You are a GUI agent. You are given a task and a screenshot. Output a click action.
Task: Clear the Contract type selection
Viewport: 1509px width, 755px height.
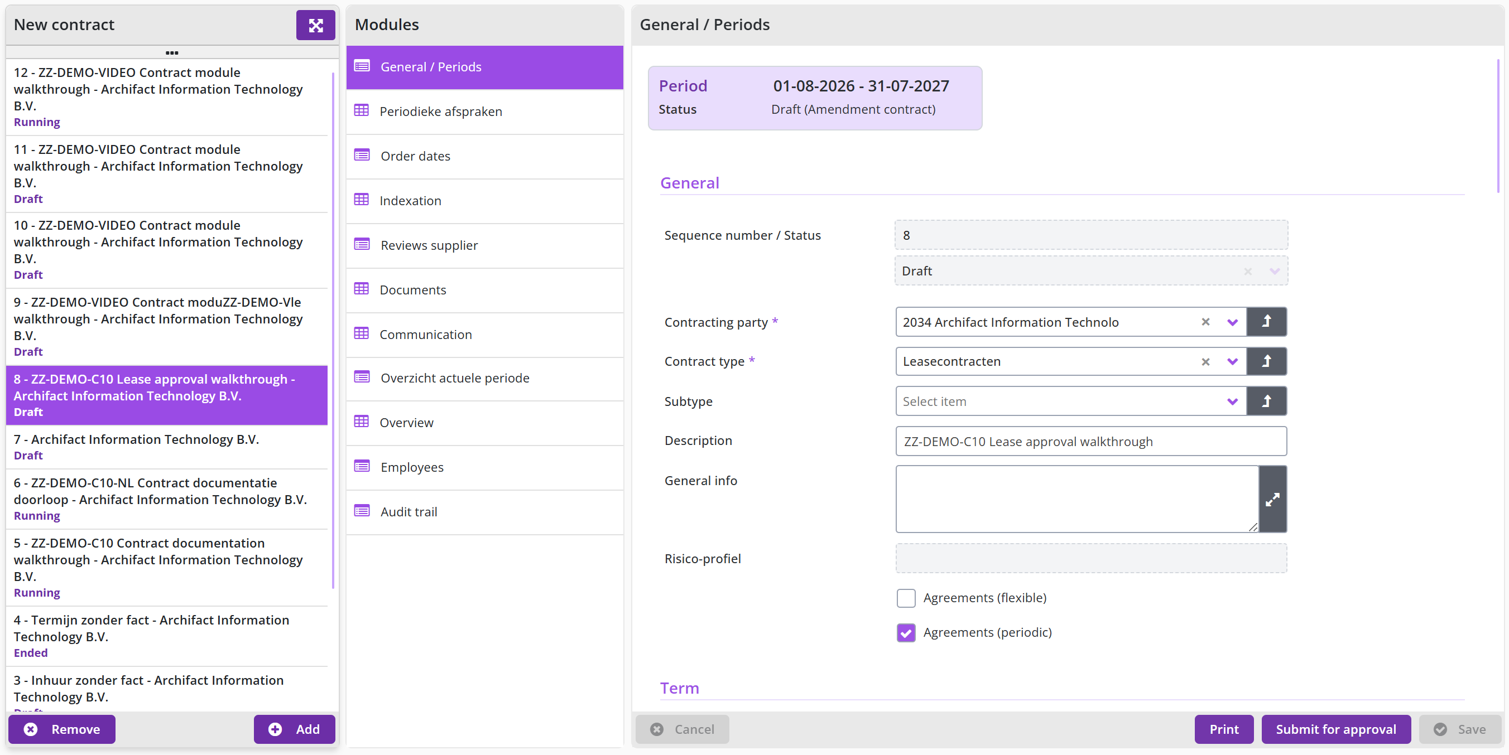coord(1205,362)
